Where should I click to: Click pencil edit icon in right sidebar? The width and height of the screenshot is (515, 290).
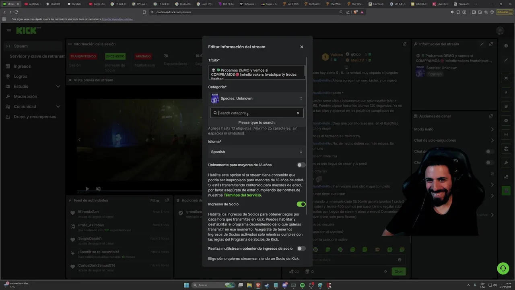tap(506, 60)
